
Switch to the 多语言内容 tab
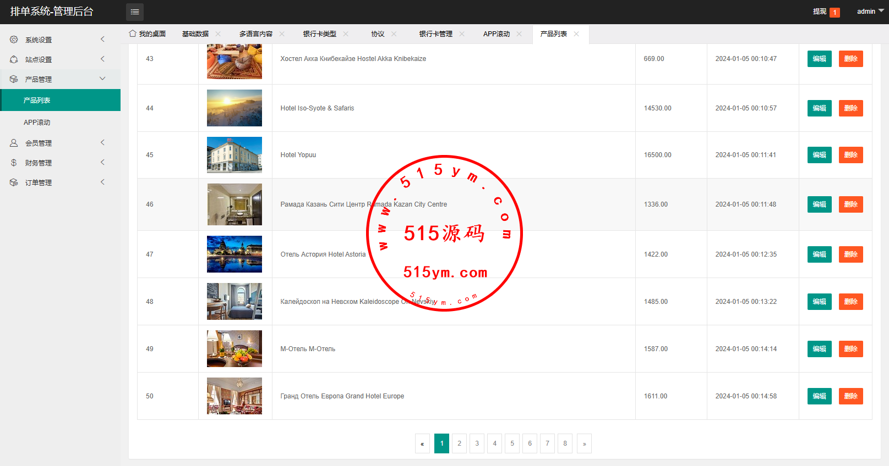pos(256,34)
